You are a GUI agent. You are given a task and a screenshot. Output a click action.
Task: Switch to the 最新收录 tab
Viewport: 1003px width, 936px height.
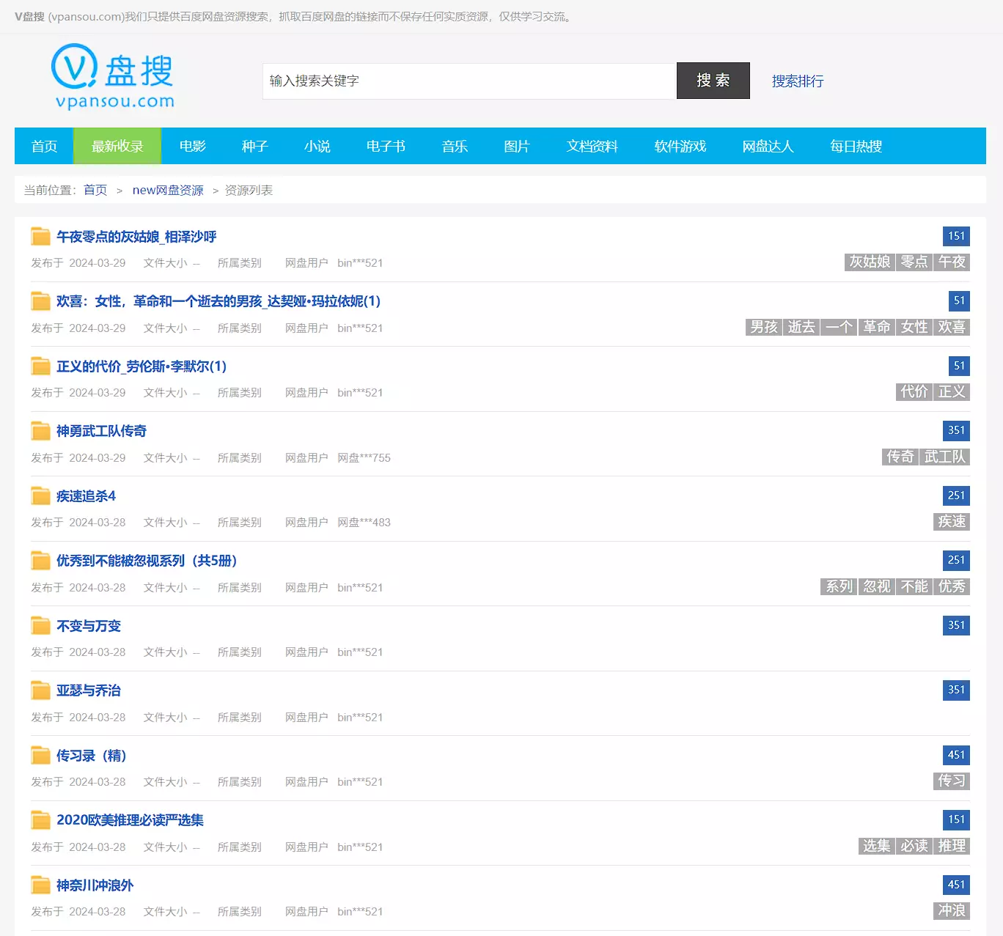117,147
